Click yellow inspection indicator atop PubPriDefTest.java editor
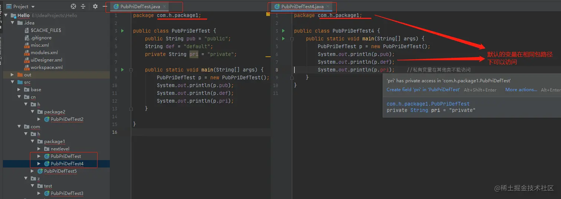Screen dimensions: 561x199 click(268, 14)
